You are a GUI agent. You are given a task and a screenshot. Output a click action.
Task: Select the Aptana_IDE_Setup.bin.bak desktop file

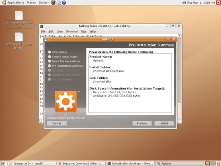pos(19,41)
